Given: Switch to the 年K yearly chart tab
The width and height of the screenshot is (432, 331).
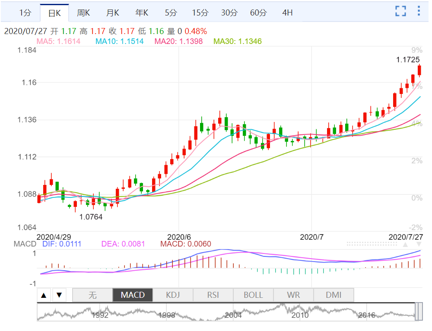Looking at the screenshot, I should [x=142, y=12].
